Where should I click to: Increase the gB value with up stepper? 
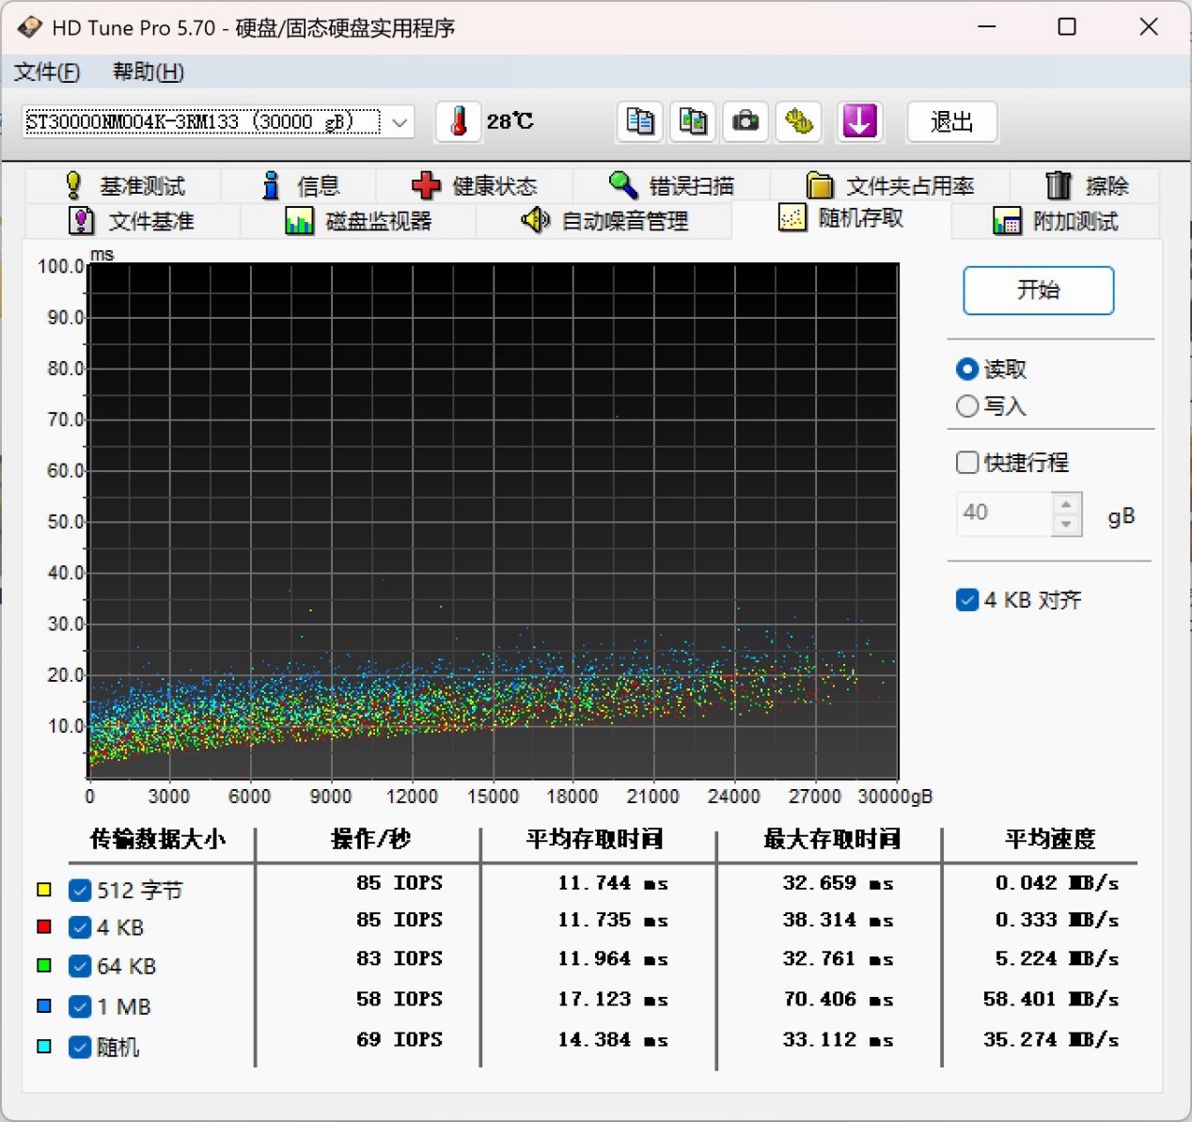pyautogui.click(x=1066, y=504)
